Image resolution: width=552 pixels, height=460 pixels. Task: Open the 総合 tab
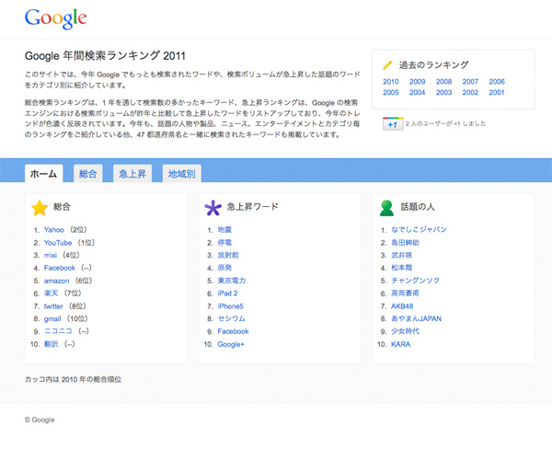88,173
